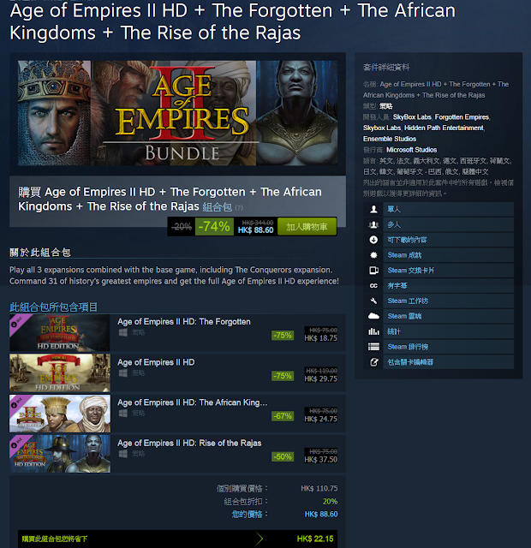Click the Steam trading cards icon
This screenshot has height=548, width=531.
click(373, 271)
